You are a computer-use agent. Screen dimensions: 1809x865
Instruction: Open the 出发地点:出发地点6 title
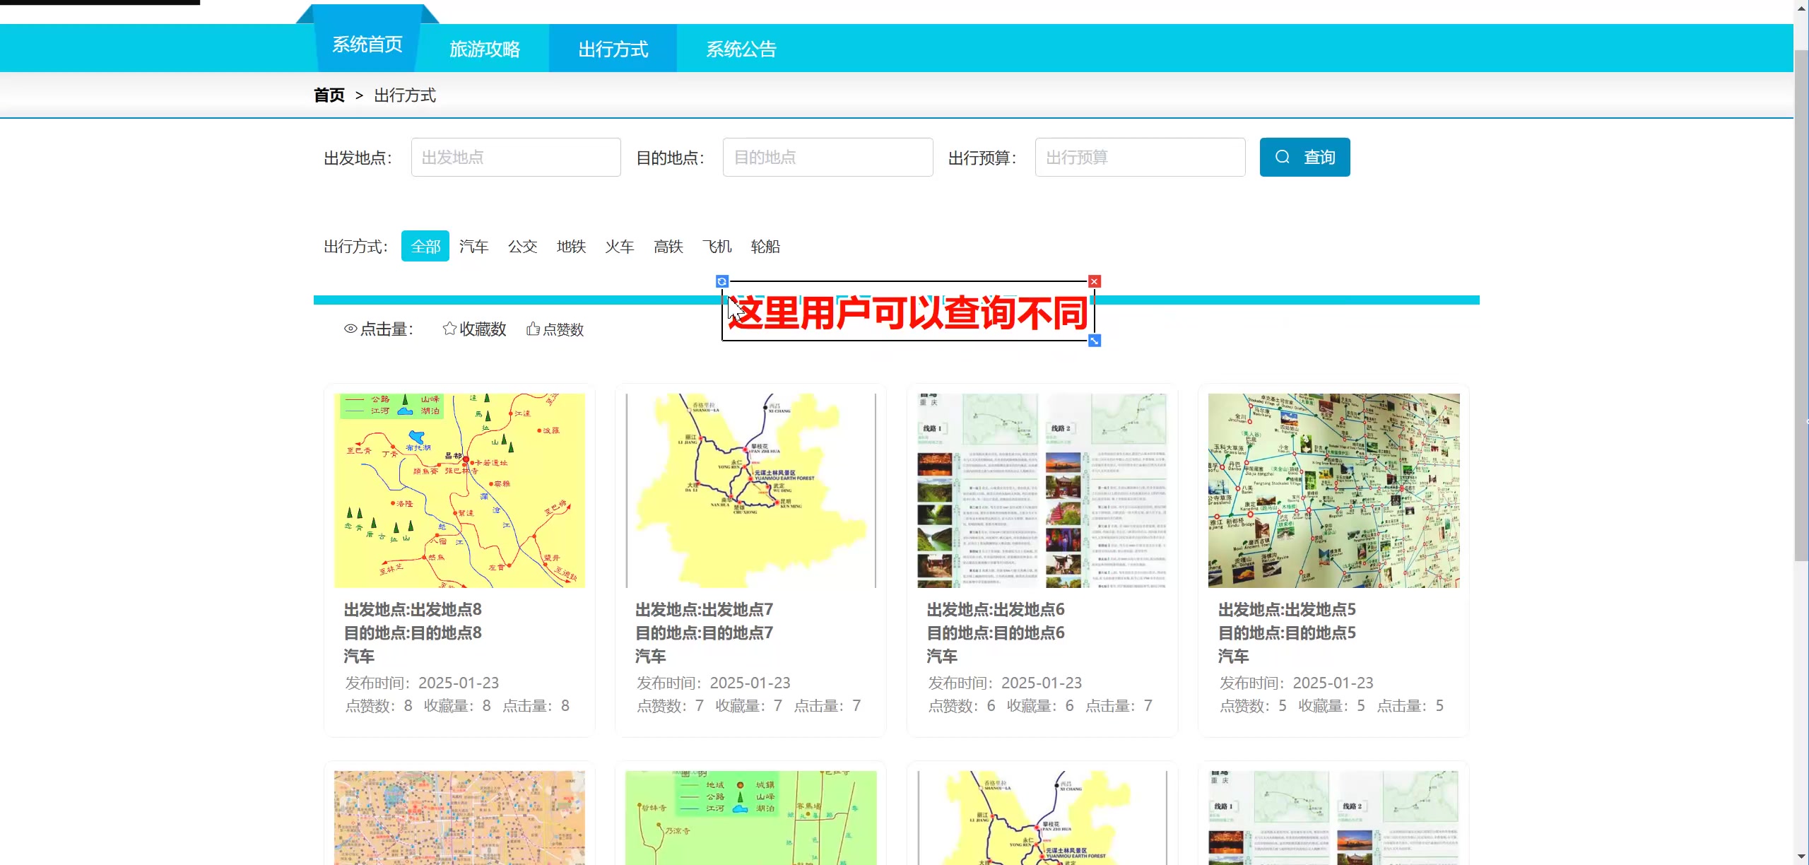tap(996, 609)
